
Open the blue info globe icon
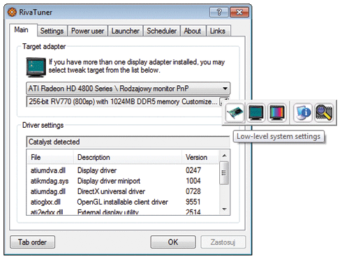tap(302, 113)
